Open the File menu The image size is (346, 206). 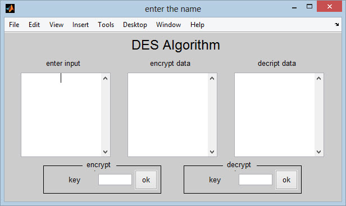tap(14, 25)
